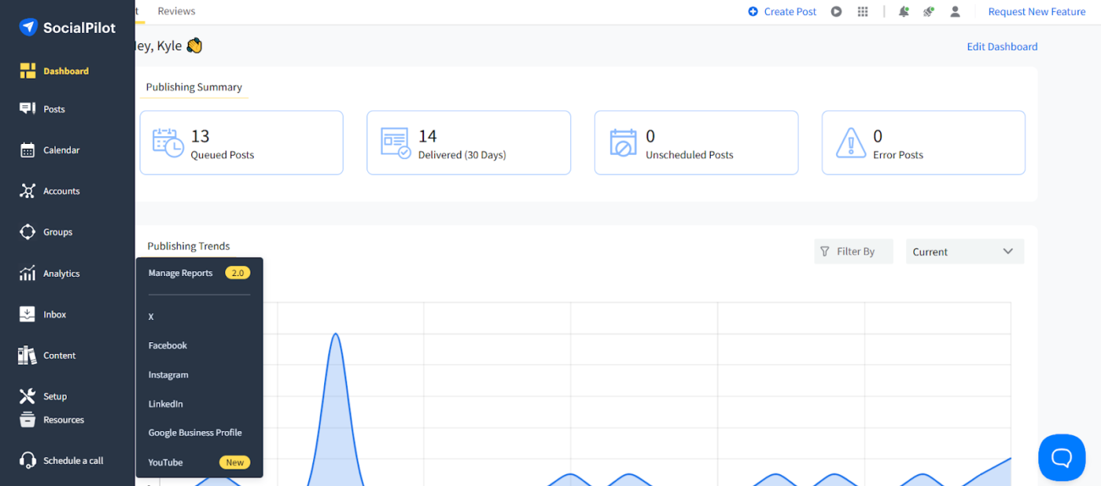This screenshot has height=486, width=1101.
Task: Click the SocialPilot logo
Action: pos(67,28)
